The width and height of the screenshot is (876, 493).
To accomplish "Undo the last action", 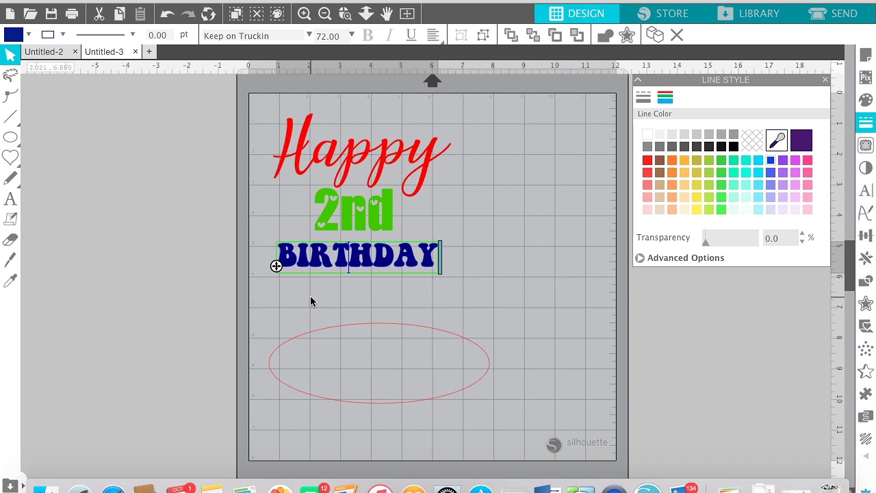I will click(167, 13).
